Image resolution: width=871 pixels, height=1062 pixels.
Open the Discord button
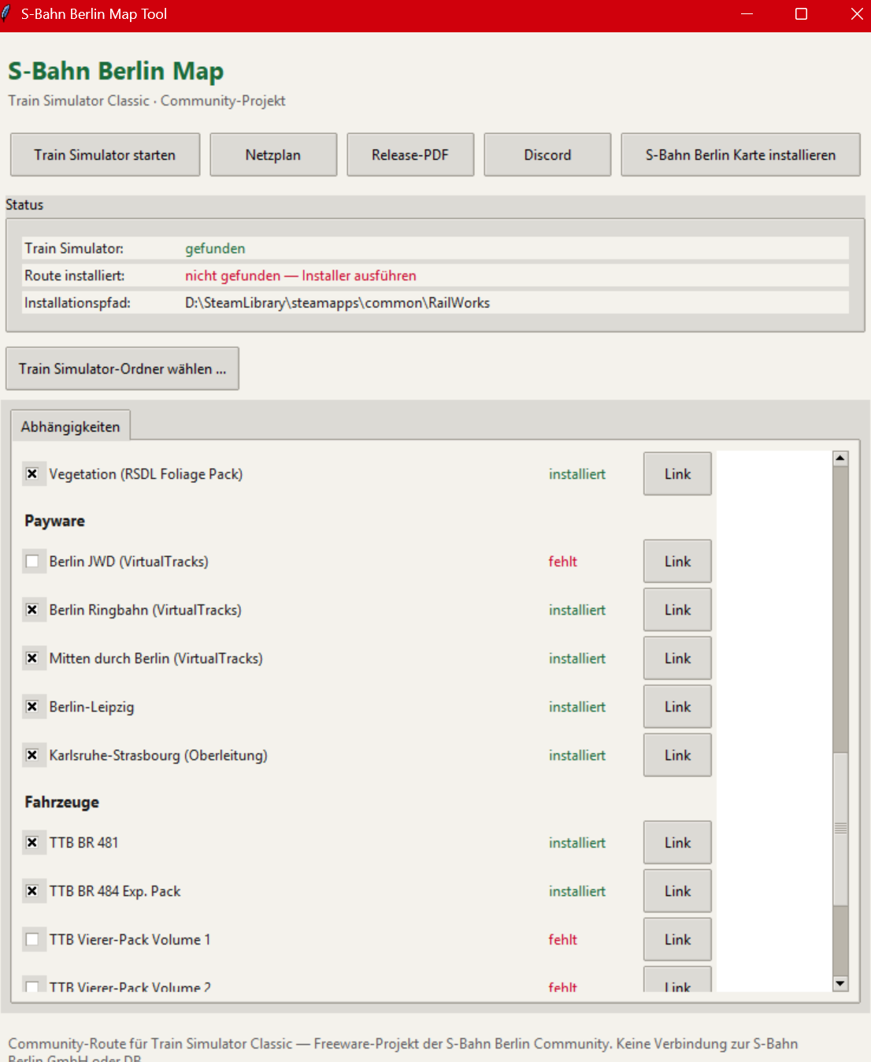point(547,154)
